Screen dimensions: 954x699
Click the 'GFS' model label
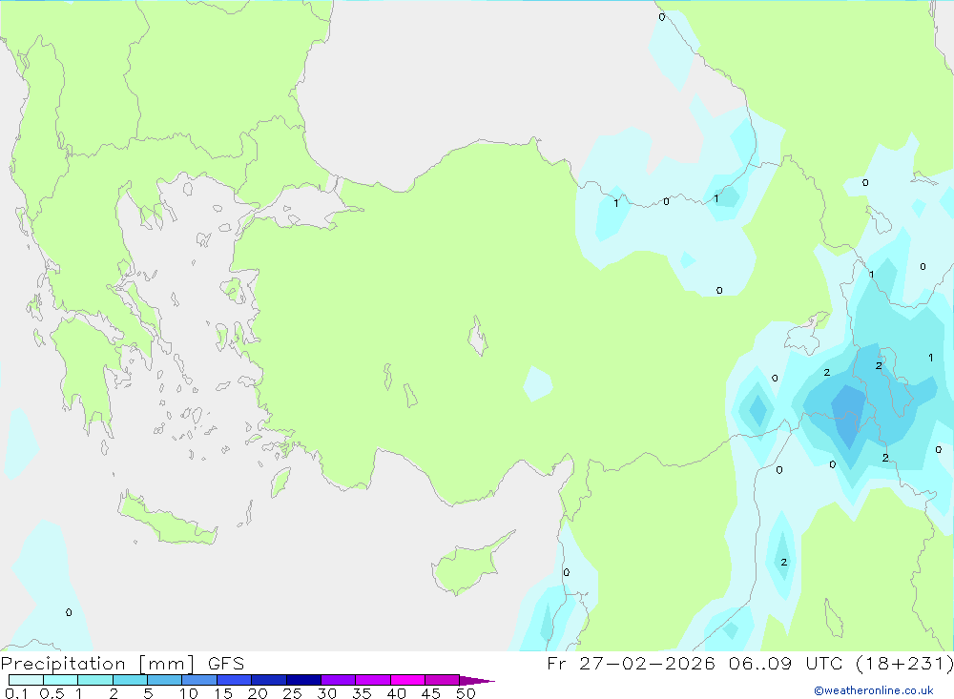(226, 664)
